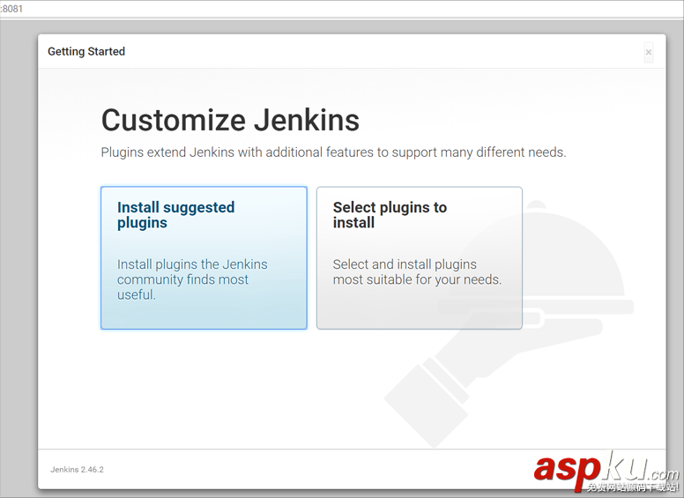The height and width of the screenshot is (498, 684).
Task: Click the Getting Started title text
Action: click(x=86, y=51)
